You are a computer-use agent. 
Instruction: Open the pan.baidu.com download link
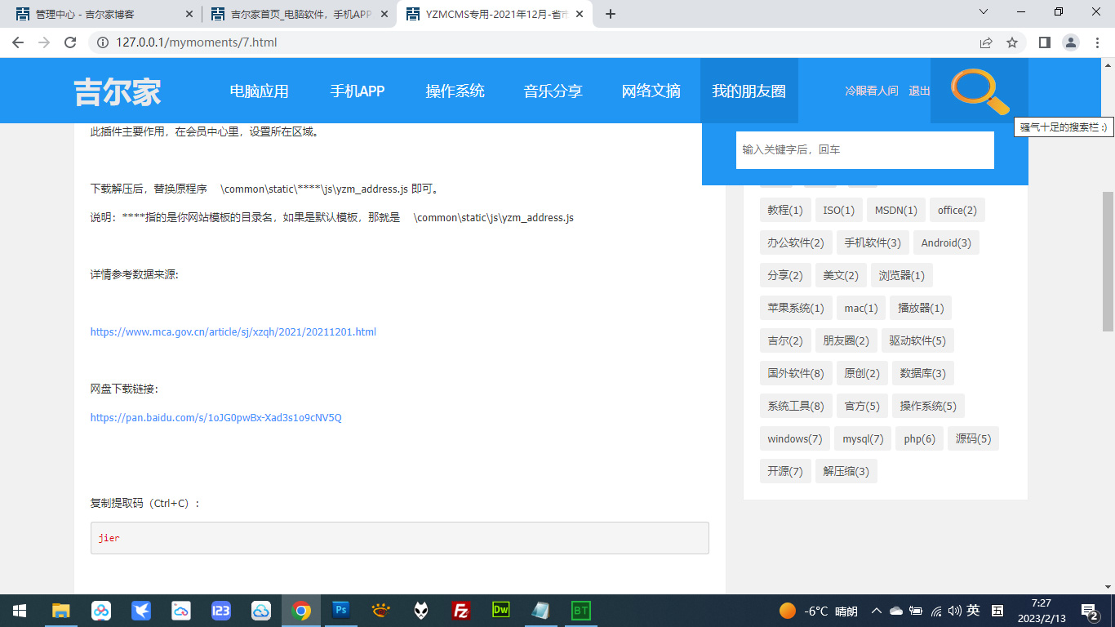(215, 417)
